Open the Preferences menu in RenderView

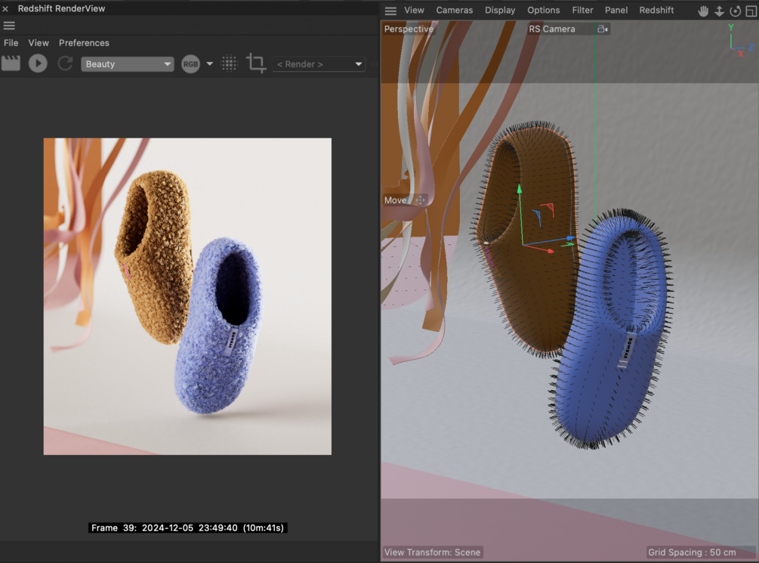84,43
